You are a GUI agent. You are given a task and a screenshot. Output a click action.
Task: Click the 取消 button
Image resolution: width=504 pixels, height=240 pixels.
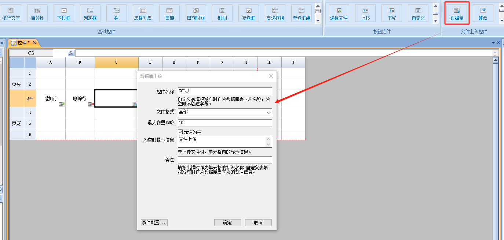click(258, 222)
